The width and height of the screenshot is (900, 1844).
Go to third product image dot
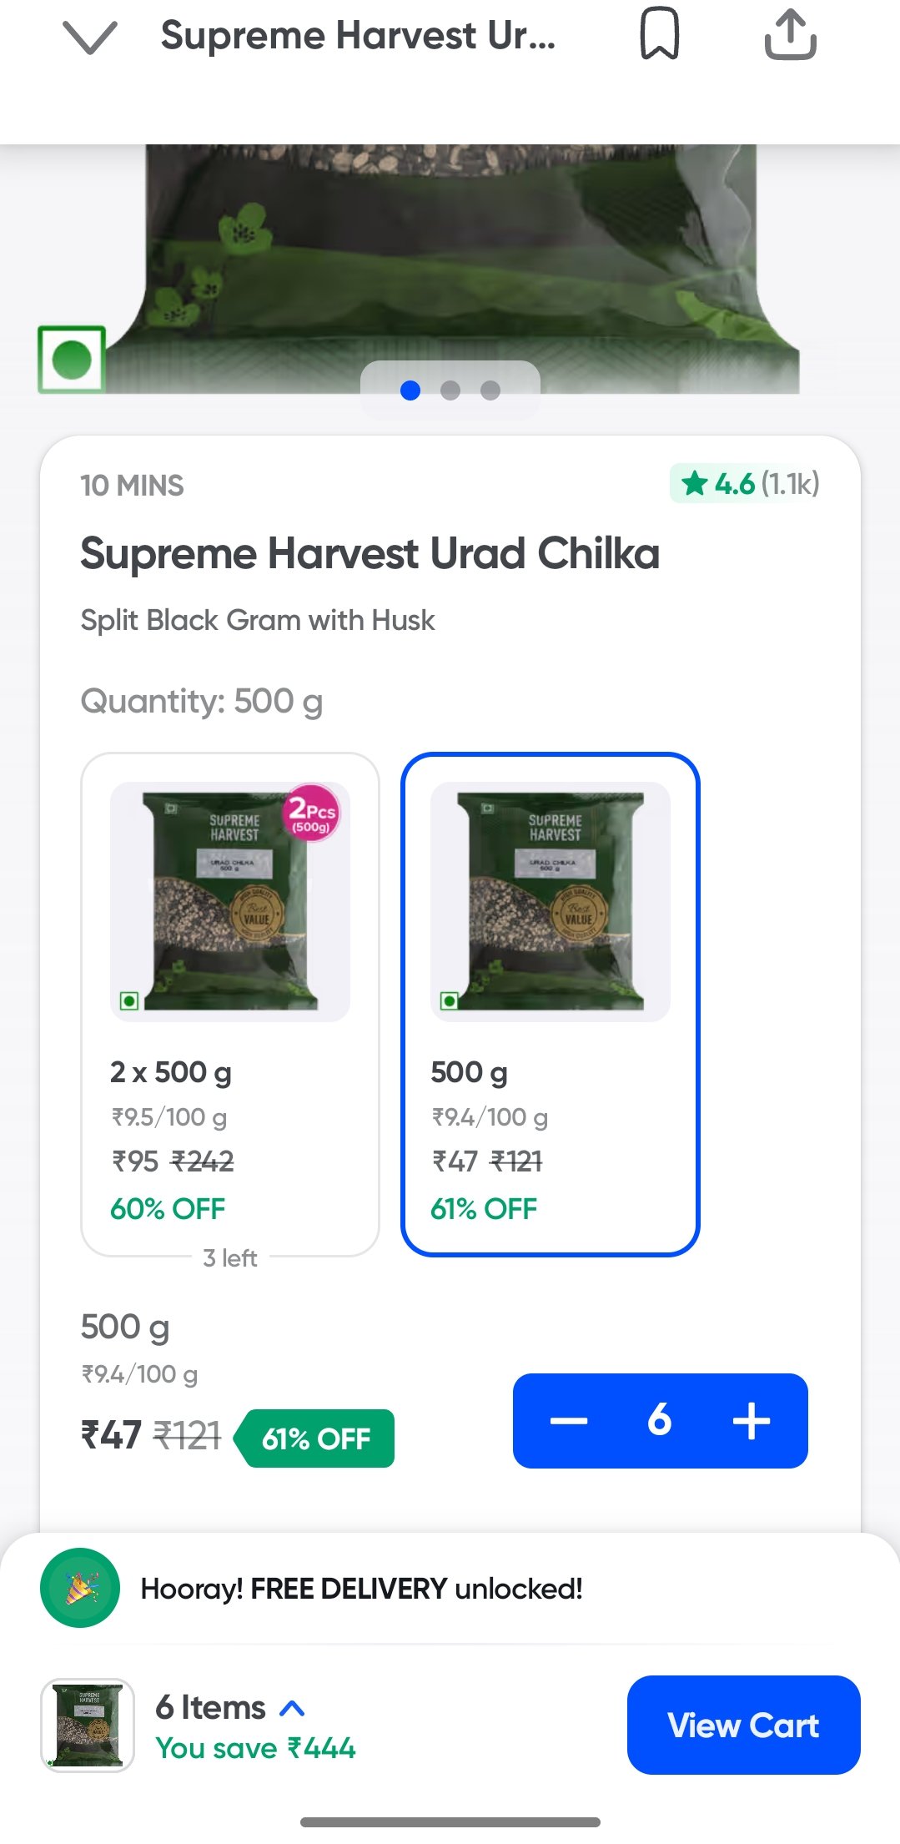point(490,390)
